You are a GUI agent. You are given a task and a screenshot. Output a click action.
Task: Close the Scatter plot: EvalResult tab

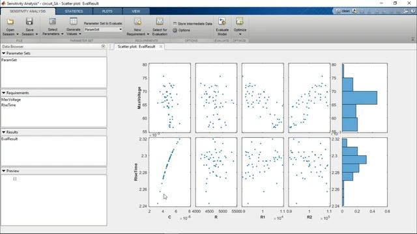tap(161, 46)
